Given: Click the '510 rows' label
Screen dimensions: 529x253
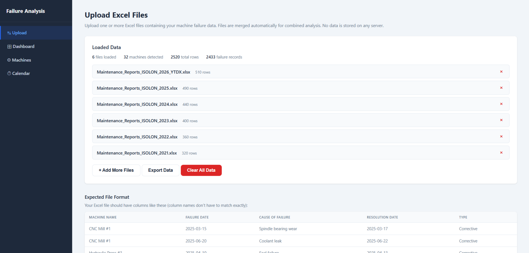Looking at the screenshot, I should pyautogui.click(x=203, y=72).
